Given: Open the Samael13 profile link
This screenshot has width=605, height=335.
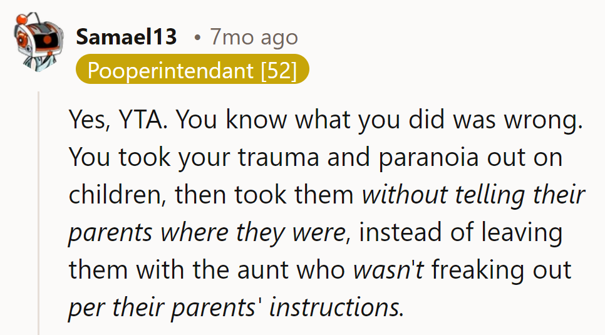Looking at the screenshot, I should click(127, 38).
